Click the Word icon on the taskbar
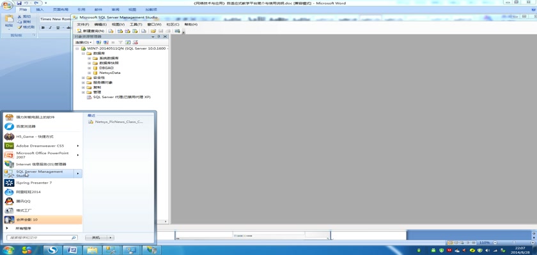The image size is (537, 255). (72, 251)
